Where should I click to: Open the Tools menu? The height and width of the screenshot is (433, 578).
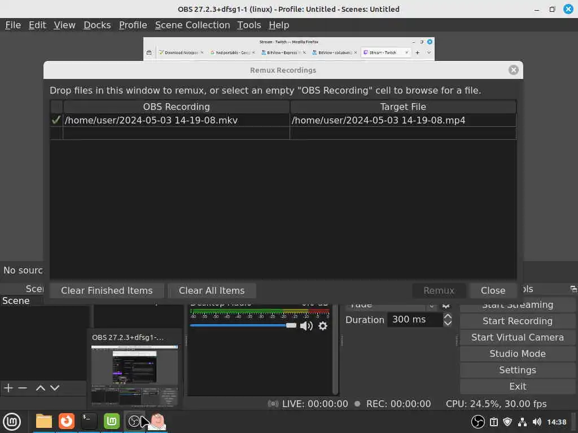pyautogui.click(x=249, y=25)
